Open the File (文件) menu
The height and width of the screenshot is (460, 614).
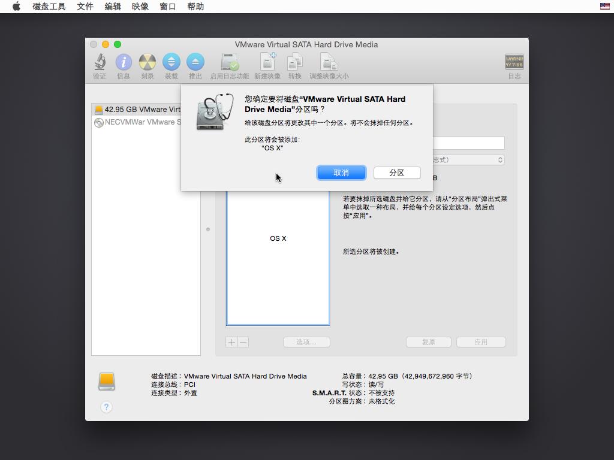pos(85,7)
